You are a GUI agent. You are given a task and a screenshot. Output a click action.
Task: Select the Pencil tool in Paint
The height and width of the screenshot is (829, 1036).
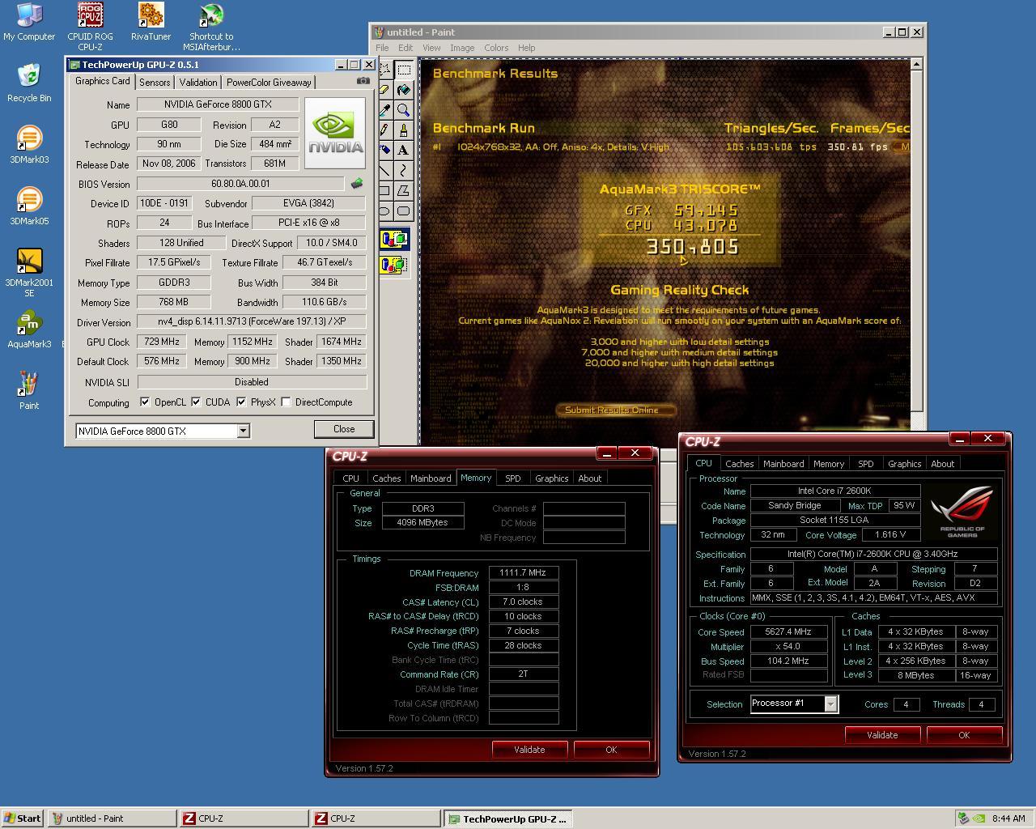tap(385, 130)
